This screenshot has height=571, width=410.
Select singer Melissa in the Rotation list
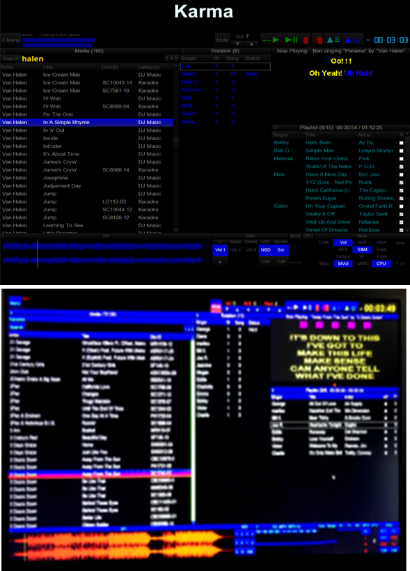[226, 89]
